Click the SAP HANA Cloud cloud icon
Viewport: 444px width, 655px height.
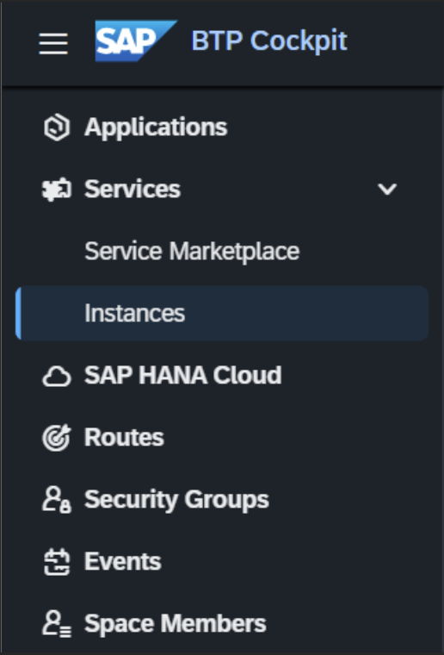click(x=57, y=376)
